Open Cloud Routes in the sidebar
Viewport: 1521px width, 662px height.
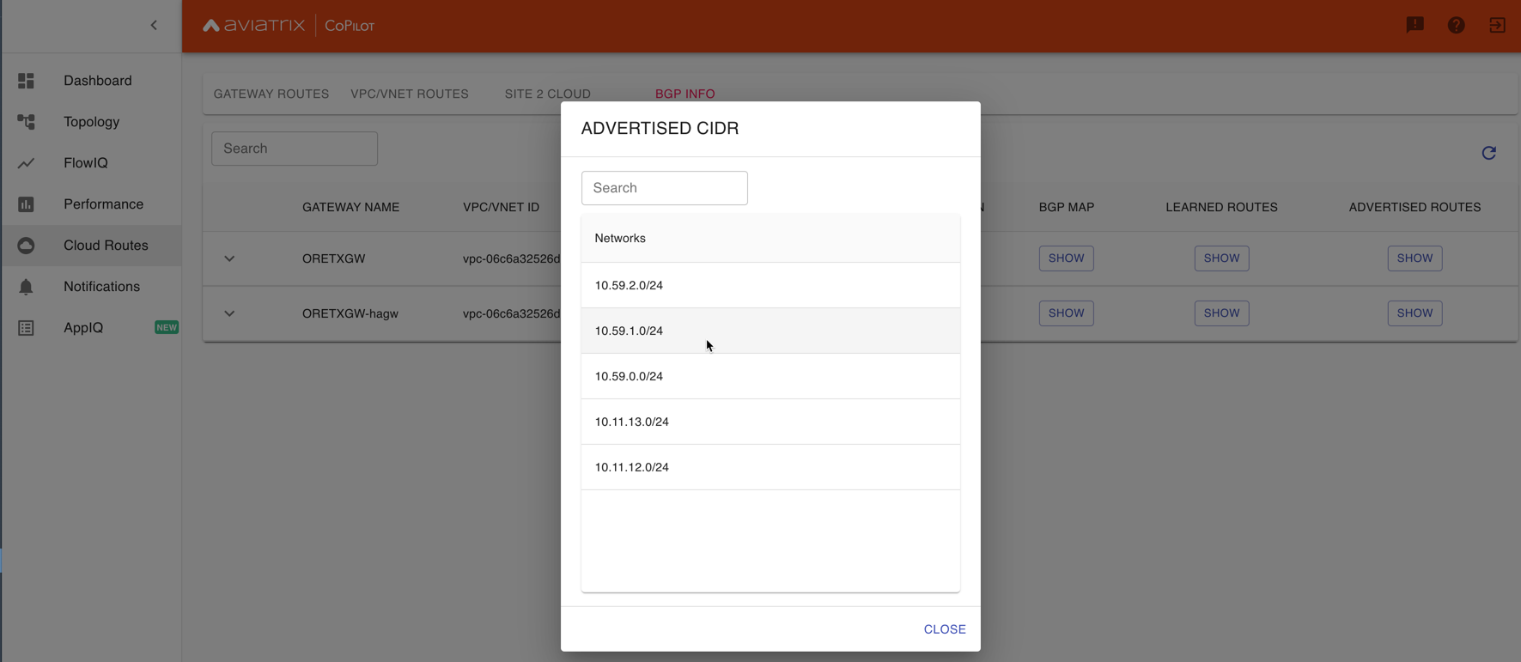[x=105, y=246]
